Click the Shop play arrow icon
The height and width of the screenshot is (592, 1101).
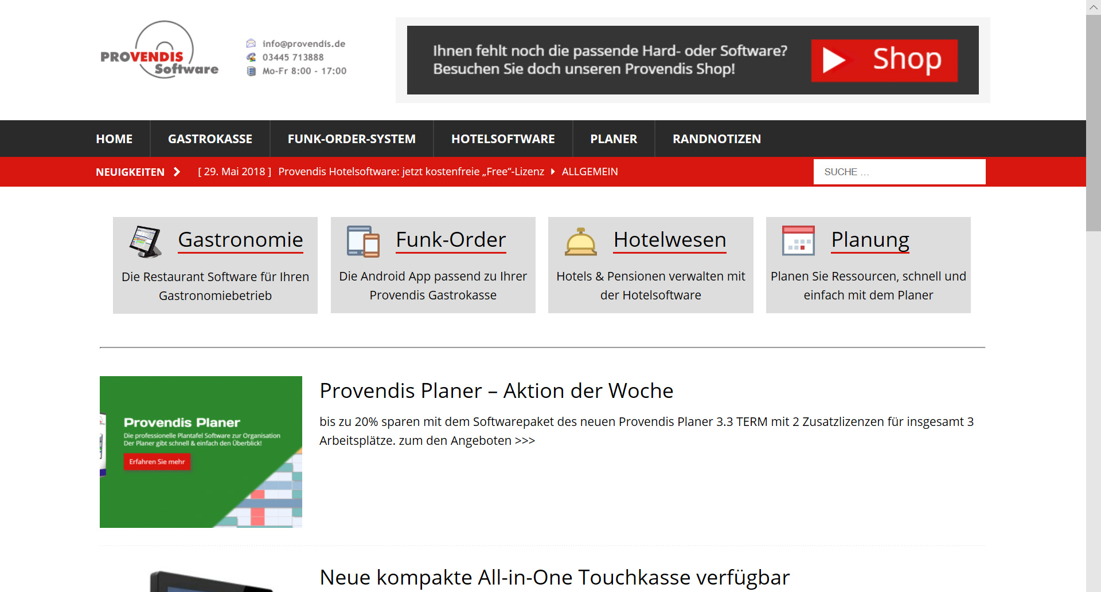[x=834, y=60]
